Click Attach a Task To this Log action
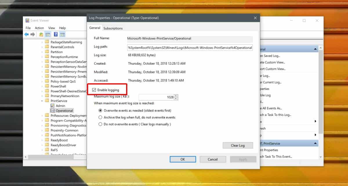The image size is (348, 186). click(x=275, y=115)
